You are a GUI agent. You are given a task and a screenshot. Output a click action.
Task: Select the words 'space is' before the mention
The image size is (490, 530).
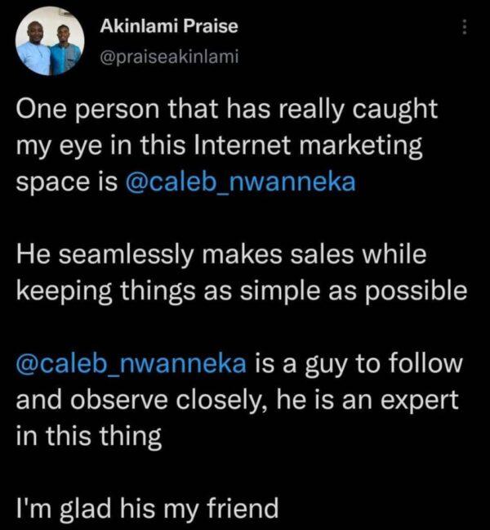click(67, 182)
